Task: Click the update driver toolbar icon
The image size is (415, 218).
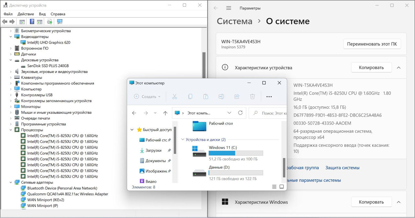Action: (50, 22)
